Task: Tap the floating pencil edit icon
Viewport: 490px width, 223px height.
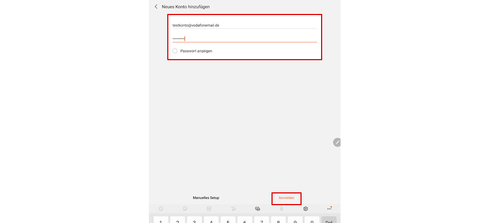Action: [x=337, y=142]
